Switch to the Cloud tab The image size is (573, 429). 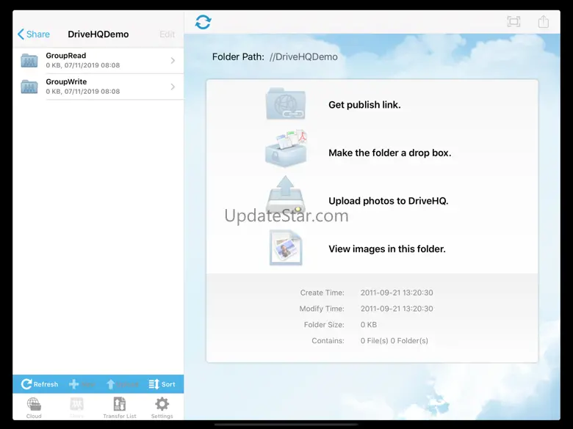click(x=34, y=408)
